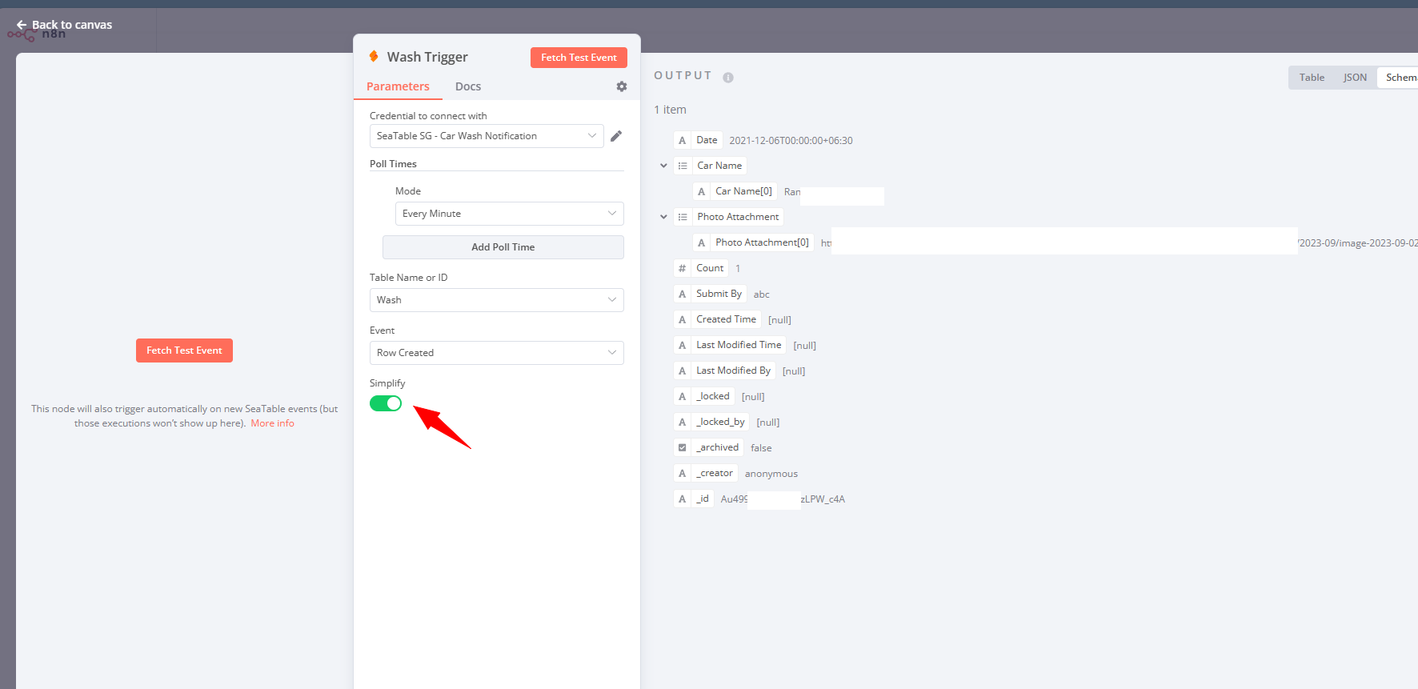Open the Parameters tab
Image resolution: width=1418 pixels, height=689 pixels.
pos(398,86)
